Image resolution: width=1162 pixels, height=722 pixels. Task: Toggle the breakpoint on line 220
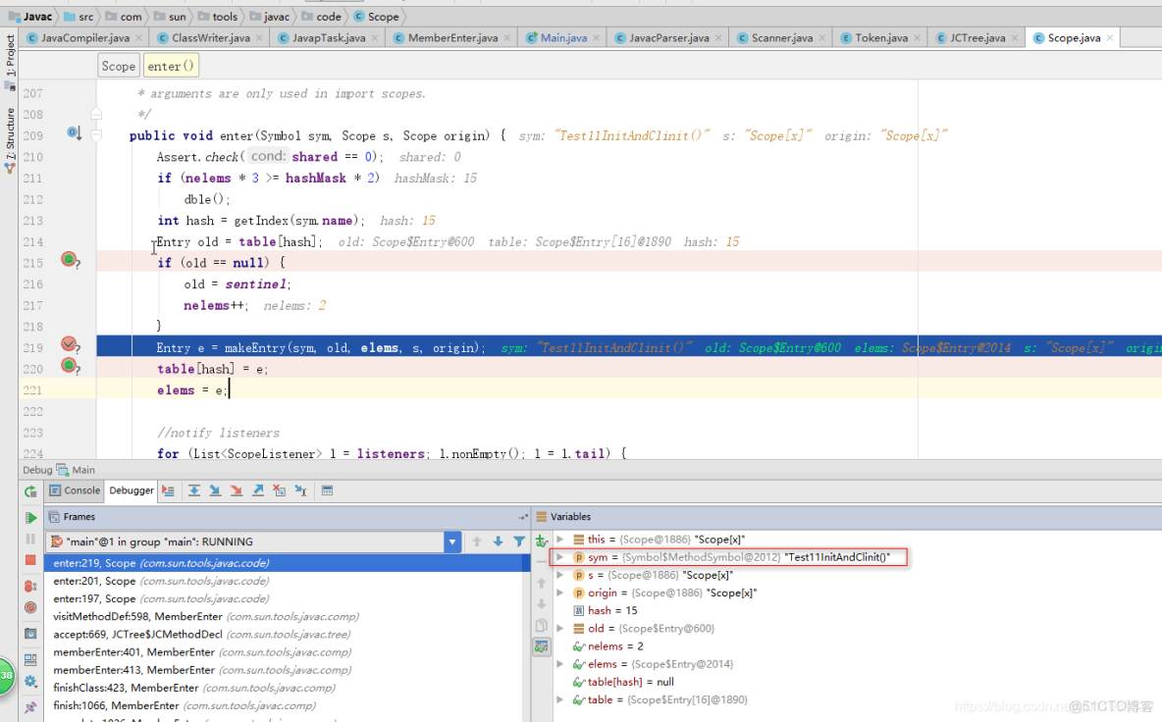pos(69,365)
